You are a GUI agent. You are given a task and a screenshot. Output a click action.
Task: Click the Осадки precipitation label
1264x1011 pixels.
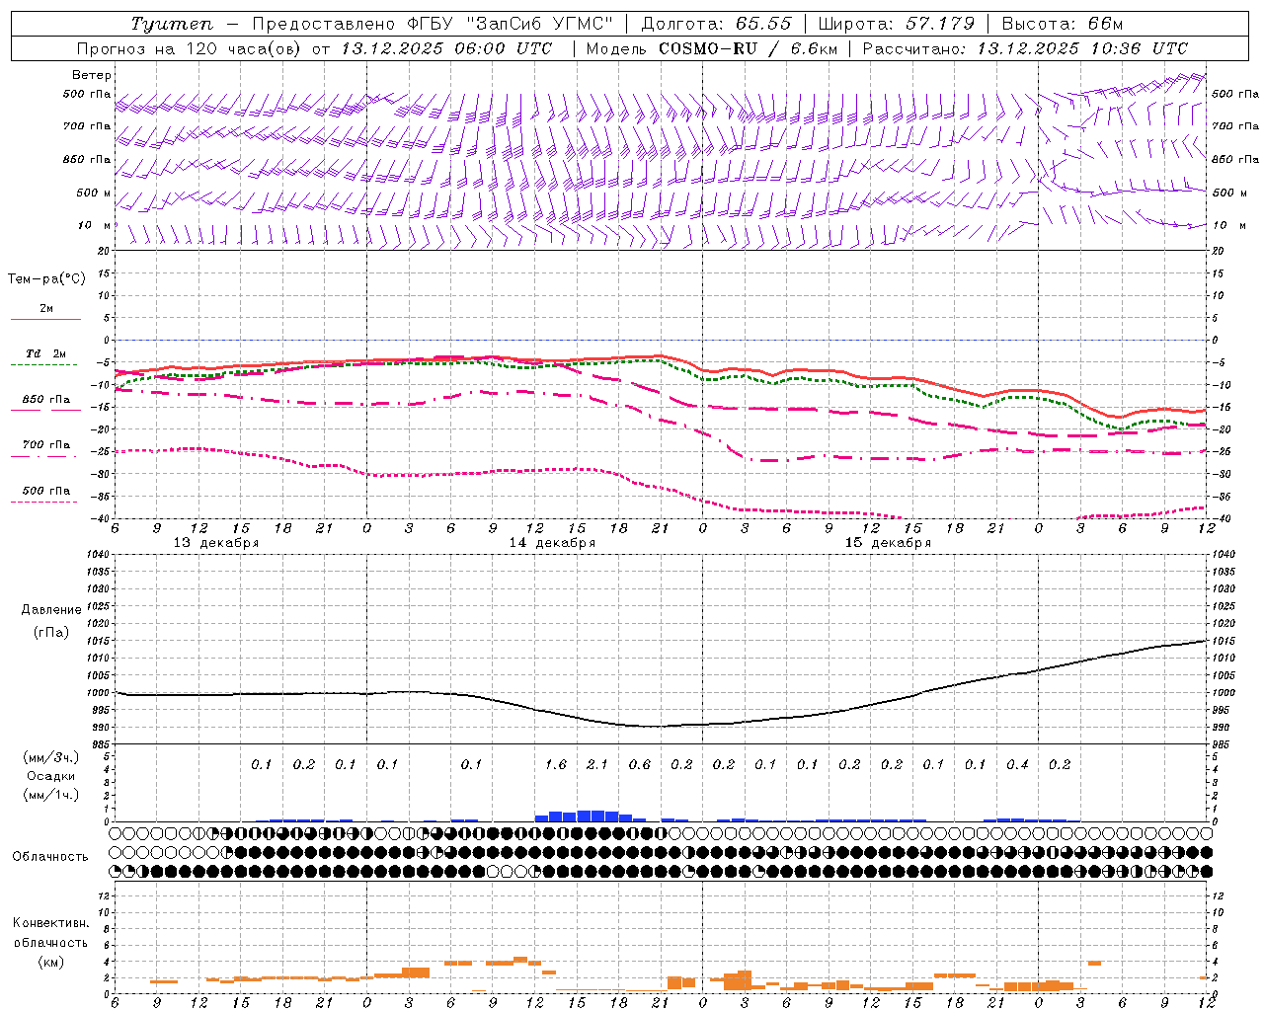50,776
